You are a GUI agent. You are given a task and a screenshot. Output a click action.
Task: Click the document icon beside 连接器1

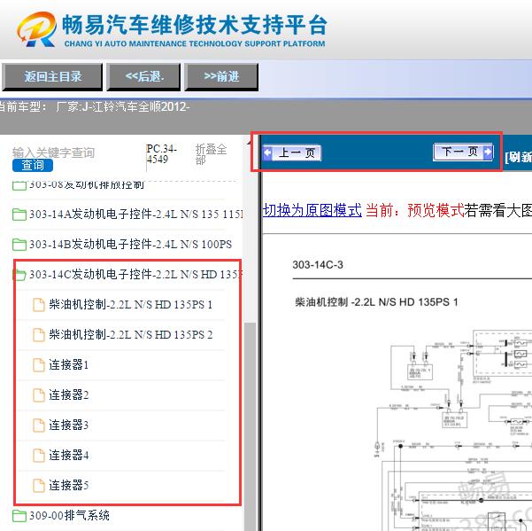pyautogui.click(x=39, y=365)
